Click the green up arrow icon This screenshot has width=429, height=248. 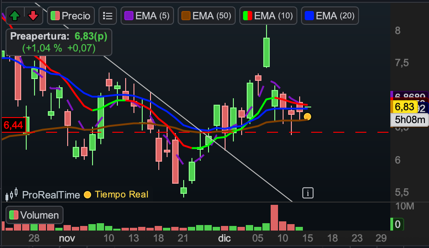tap(15, 16)
